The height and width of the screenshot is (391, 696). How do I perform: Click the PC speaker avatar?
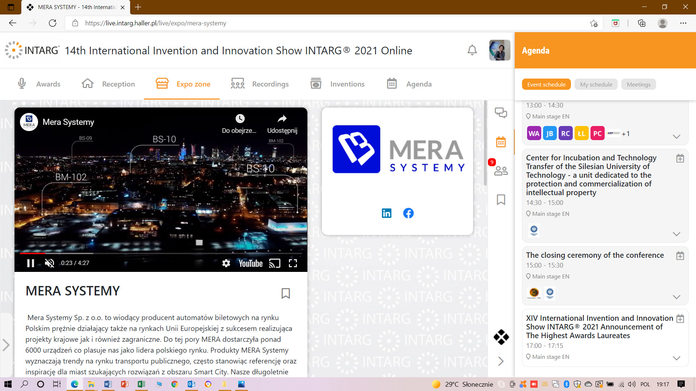point(597,133)
